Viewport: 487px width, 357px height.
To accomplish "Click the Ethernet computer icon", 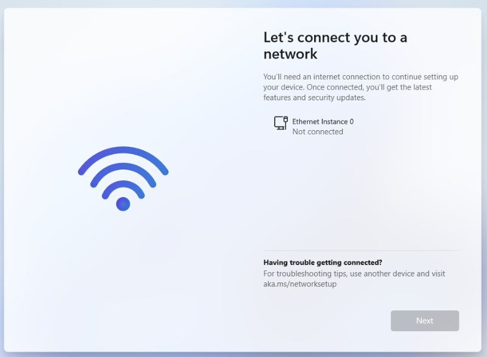I will click(x=281, y=123).
